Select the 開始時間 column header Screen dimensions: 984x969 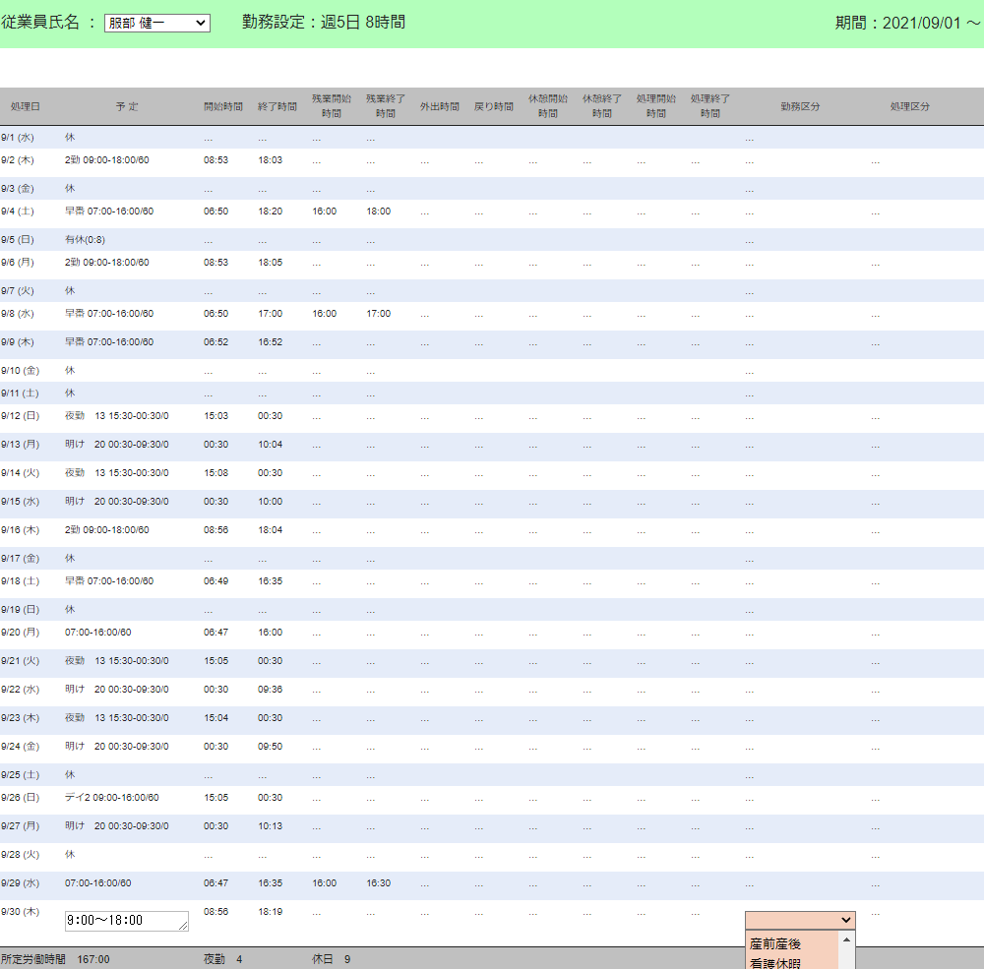click(222, 106)
